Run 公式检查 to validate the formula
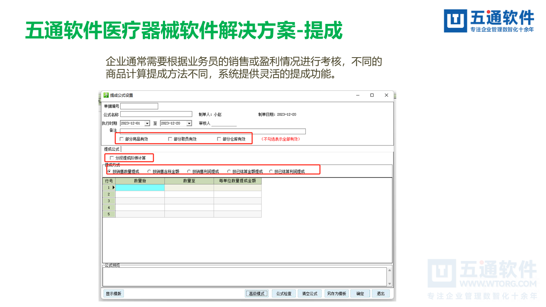 (x=284, y=293)
